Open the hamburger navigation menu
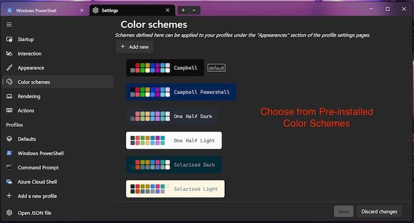The height and width of the screenshot is (223, 414). (9, 24)
